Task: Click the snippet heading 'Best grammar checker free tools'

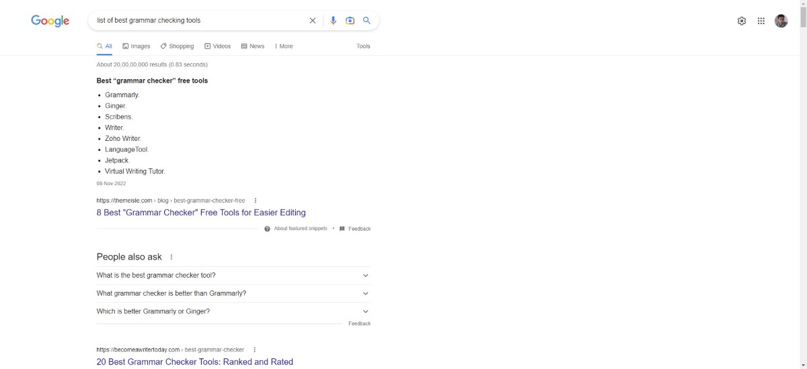Action: click(153, 81)
